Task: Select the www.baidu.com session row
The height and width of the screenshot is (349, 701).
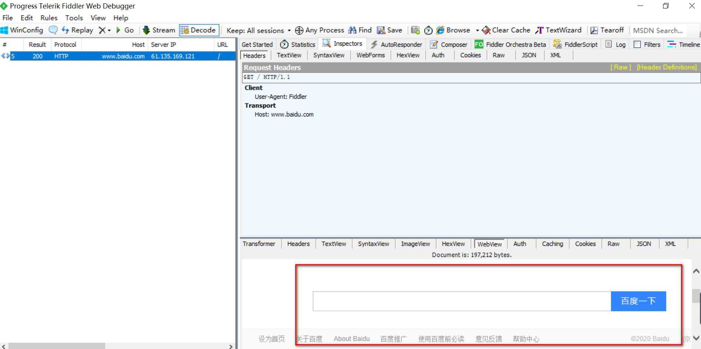Action: coord(118,56)
